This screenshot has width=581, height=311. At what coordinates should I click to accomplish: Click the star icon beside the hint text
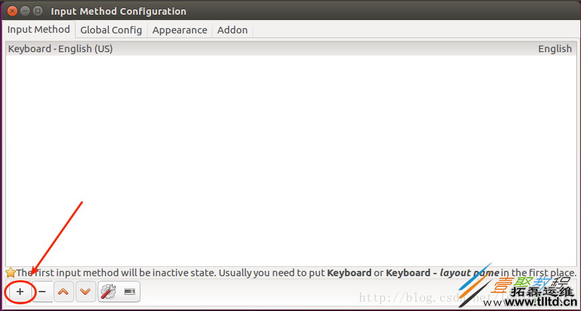(x=11, y=273)
